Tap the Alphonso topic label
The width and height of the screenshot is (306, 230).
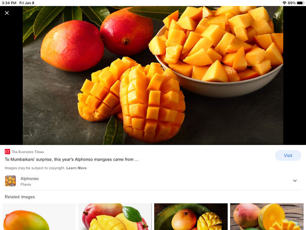pos(29,179)
